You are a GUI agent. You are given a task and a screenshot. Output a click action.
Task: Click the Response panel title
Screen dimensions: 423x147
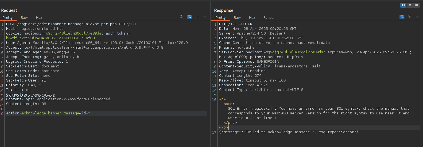(x=224, y=11)
